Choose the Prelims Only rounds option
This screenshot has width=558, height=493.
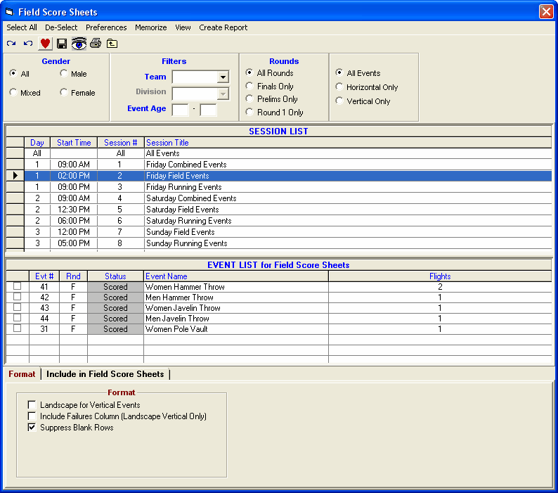tap(249, 98)
